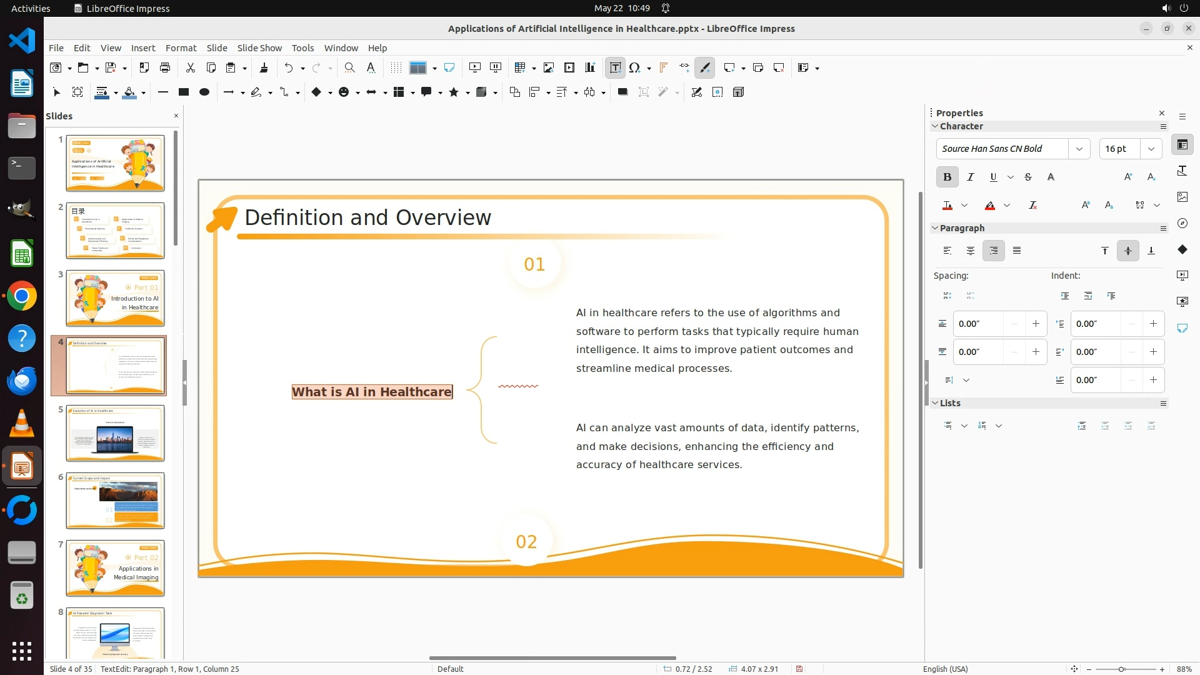The image size is (1200, 675).
Task: Select the Rectangle drawing tool
Action: (183, 92)
